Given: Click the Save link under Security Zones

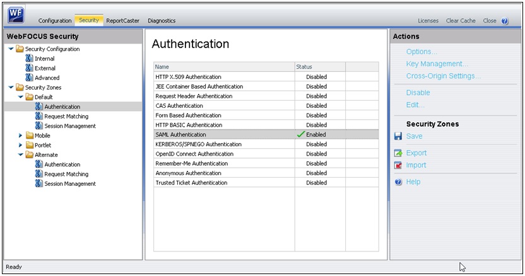Looking at the screenshot, I should click(x=414, y=136).
